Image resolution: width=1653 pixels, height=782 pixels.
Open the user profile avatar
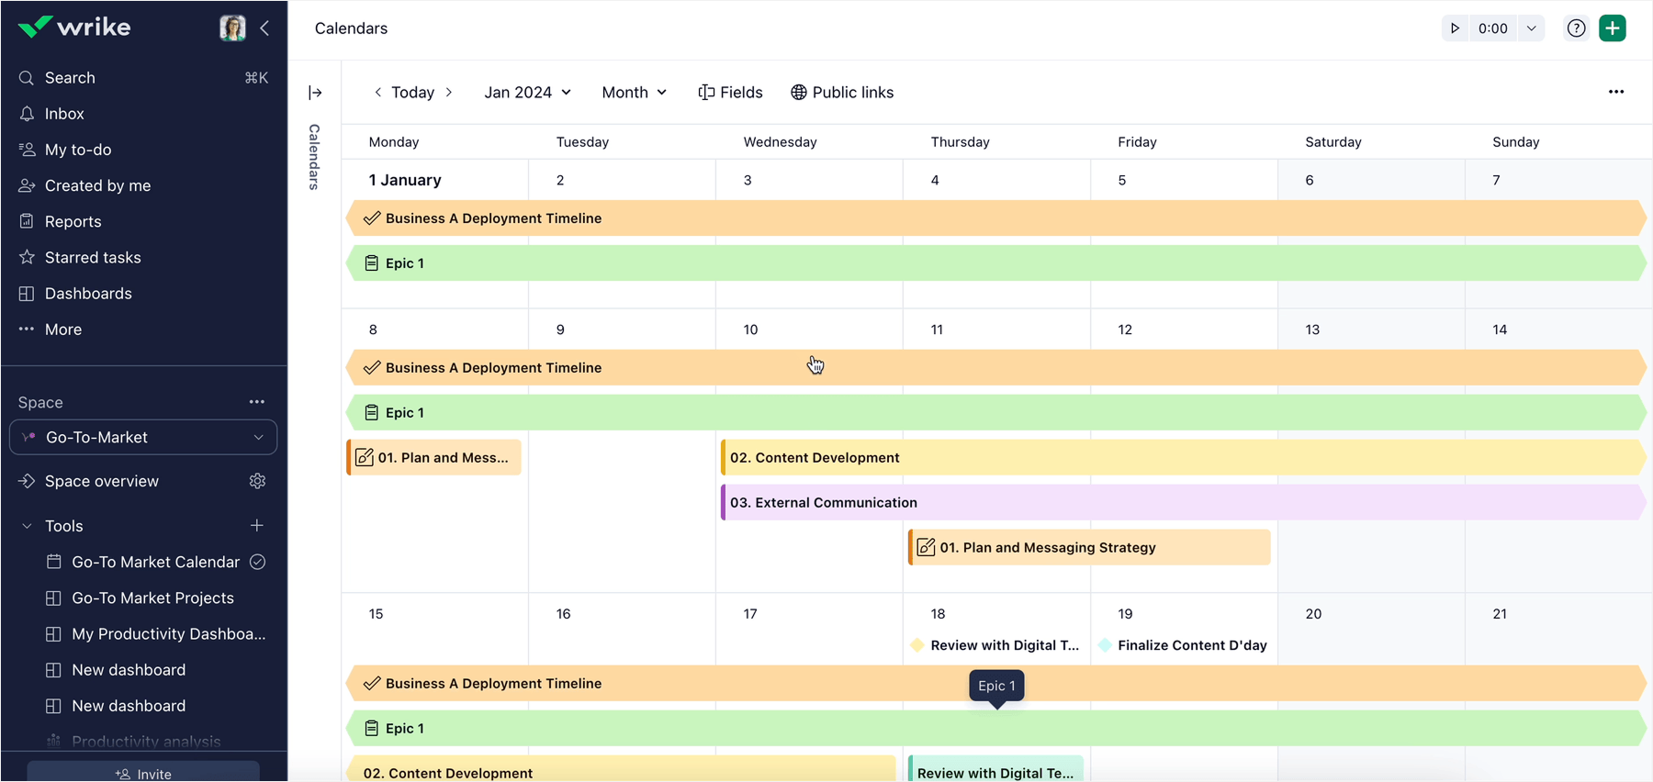point(232,28)
